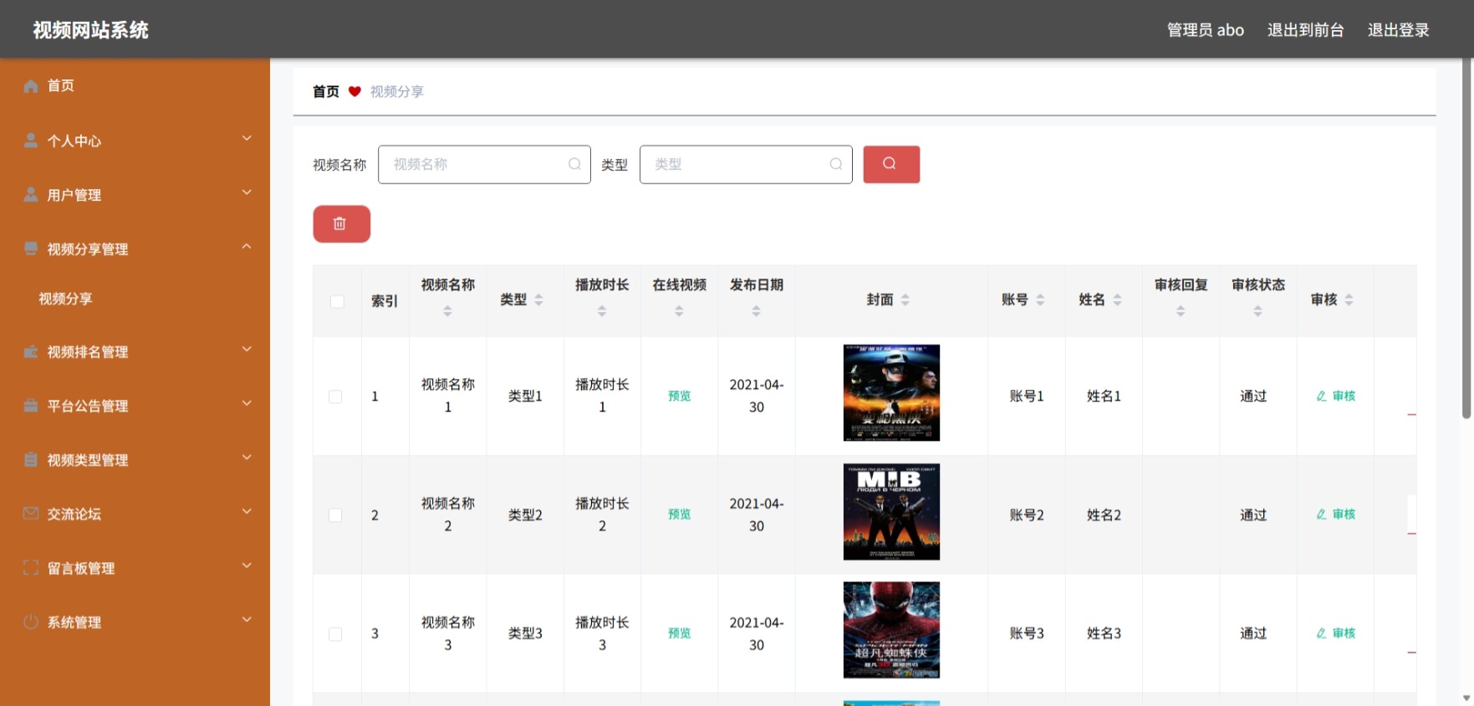Screen dimensions: 1474x706
Task: Click the frame icon next to 留言板管理
Action: tap(31, 568)
